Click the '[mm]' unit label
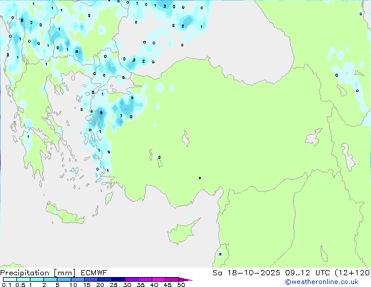 point(64,273)
